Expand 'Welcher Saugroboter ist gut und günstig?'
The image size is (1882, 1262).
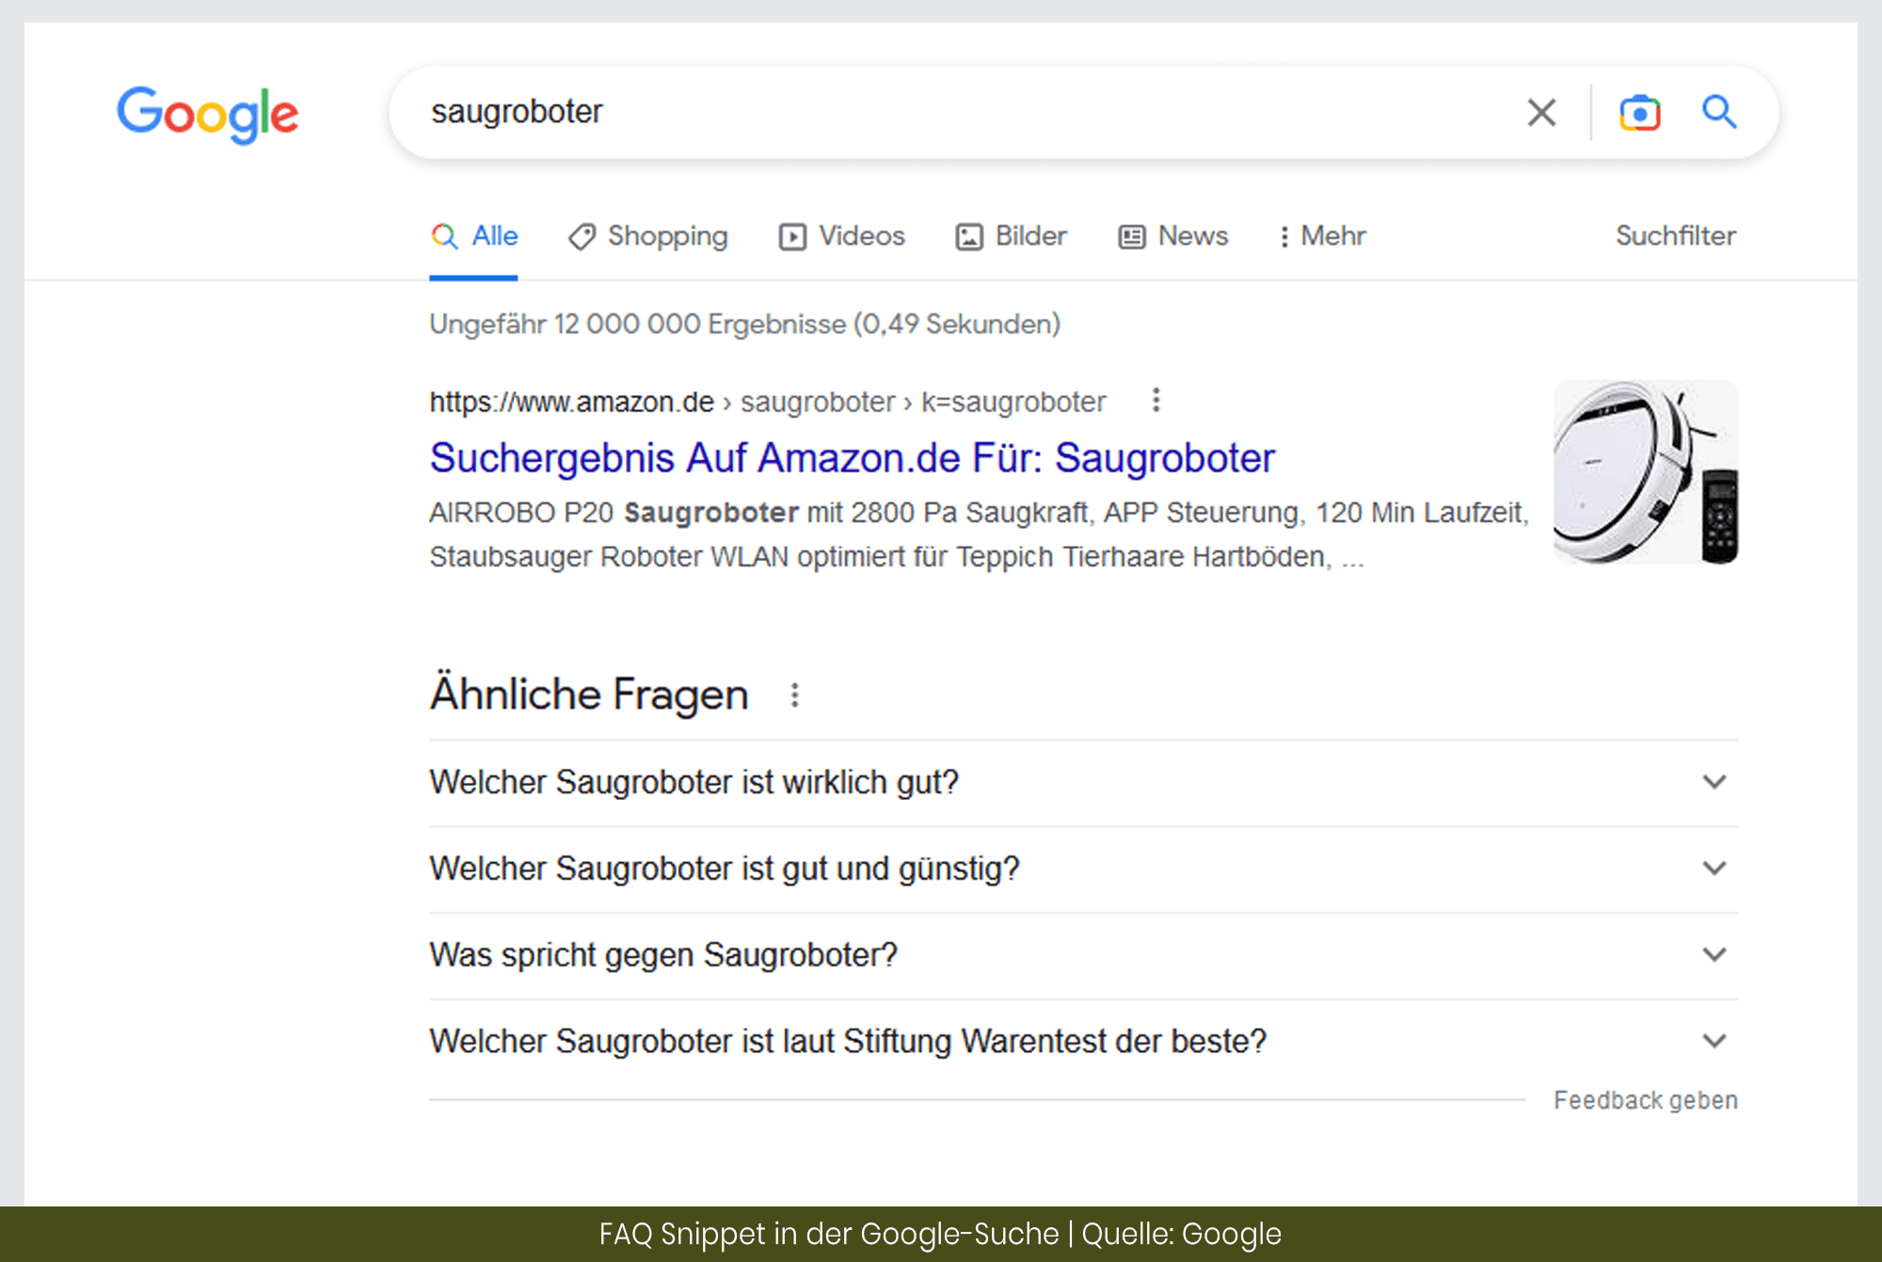pyautogui.click(x=1083, y=869)
